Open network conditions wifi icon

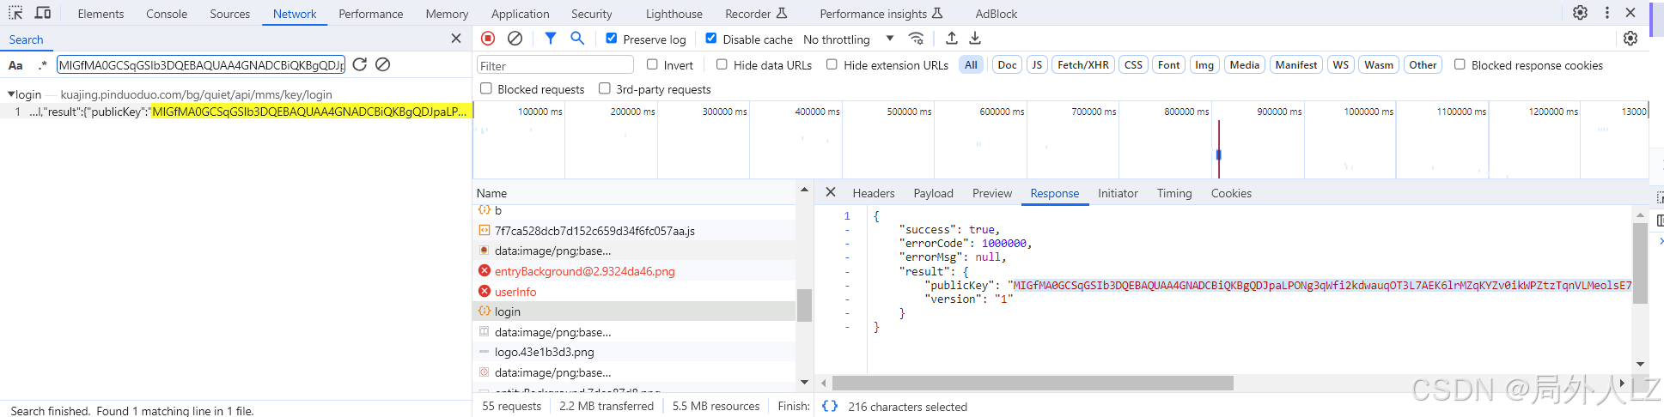pyautogui.click(x=917, y=39)
